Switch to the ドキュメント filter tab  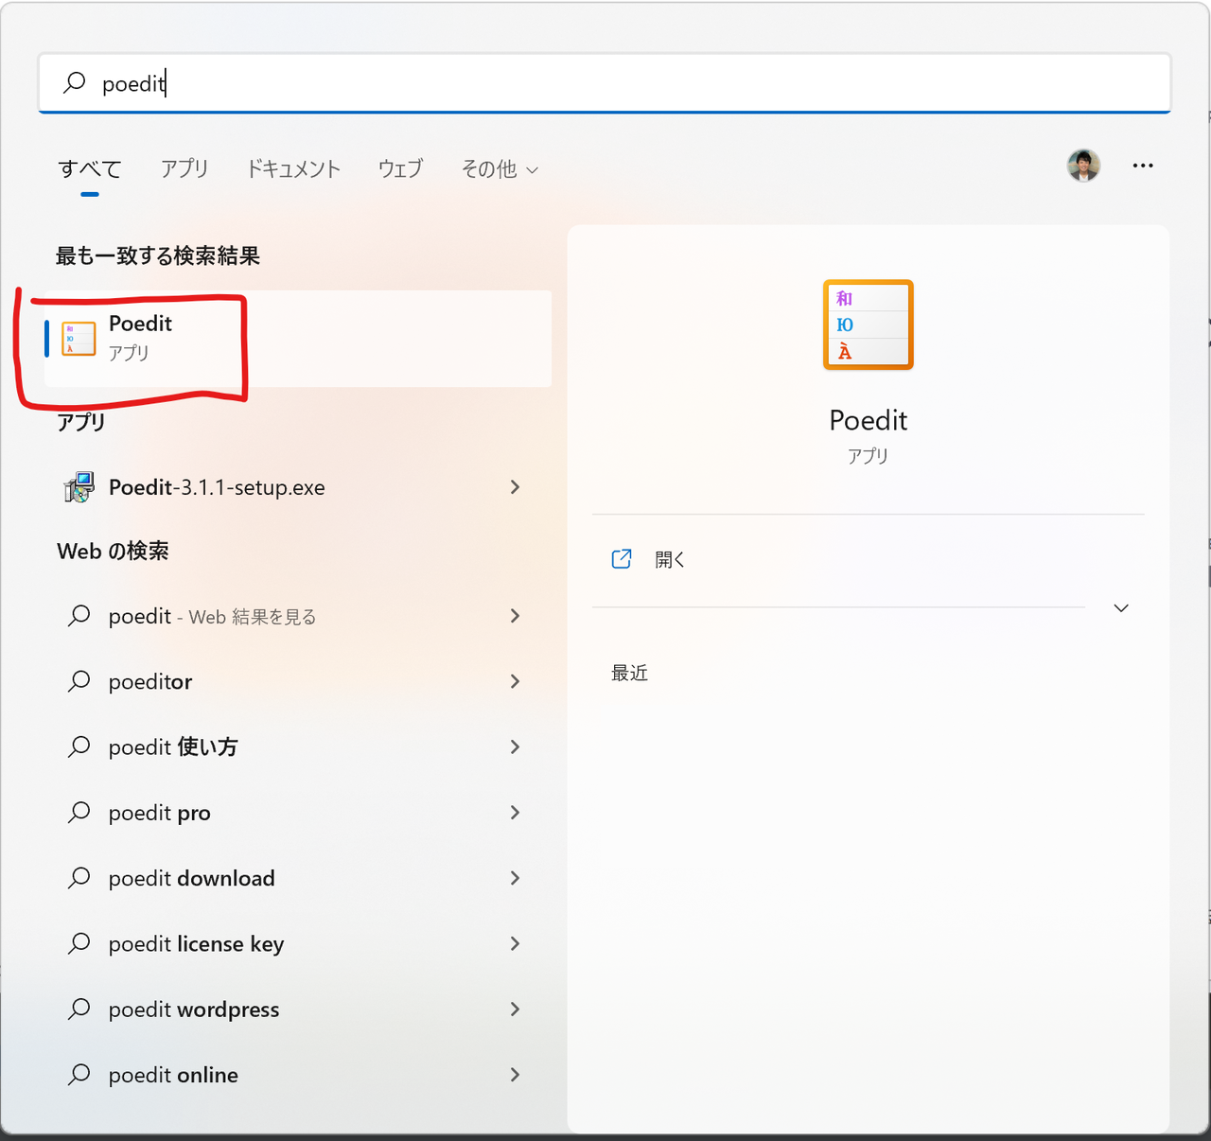pyautogui.click(x=292, y=168)
